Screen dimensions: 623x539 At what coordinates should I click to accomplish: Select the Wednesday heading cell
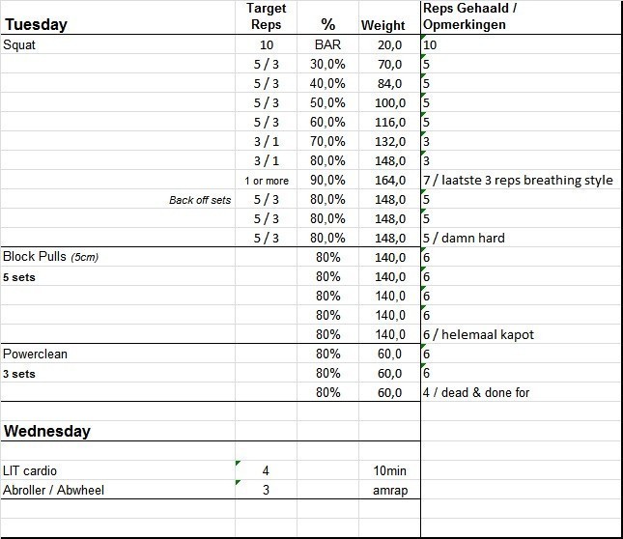47,430
